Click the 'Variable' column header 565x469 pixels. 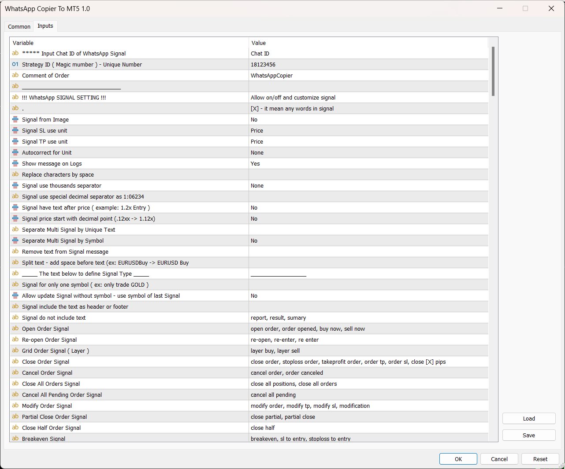click(x=129, y=43)
